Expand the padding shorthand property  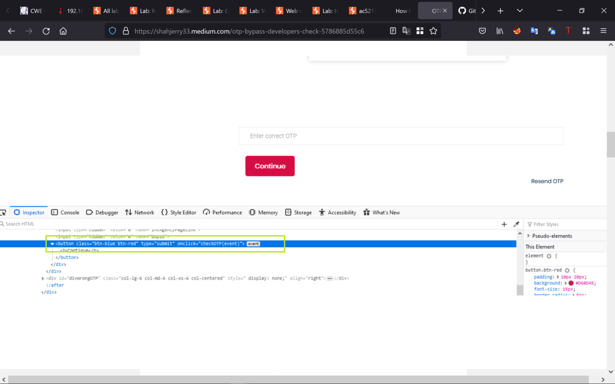click(x=558, y=277)
